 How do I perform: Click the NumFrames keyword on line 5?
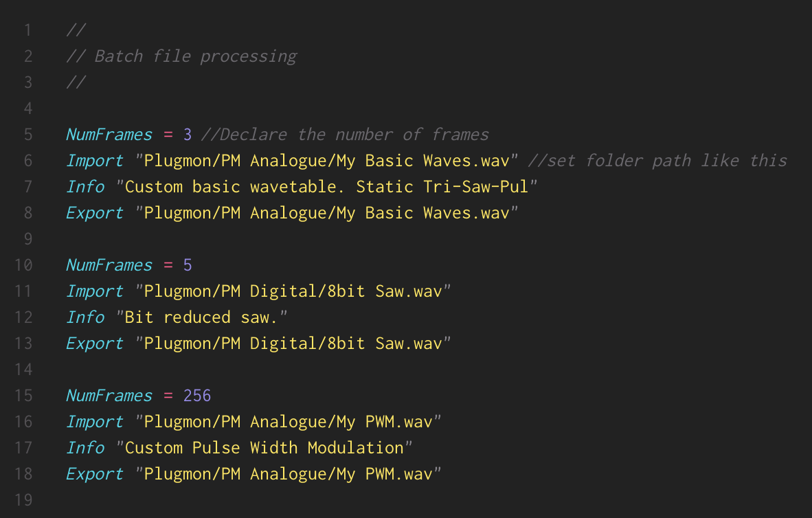[109, 135]
